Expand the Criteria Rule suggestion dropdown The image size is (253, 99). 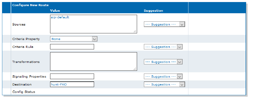tap(163, 47)
